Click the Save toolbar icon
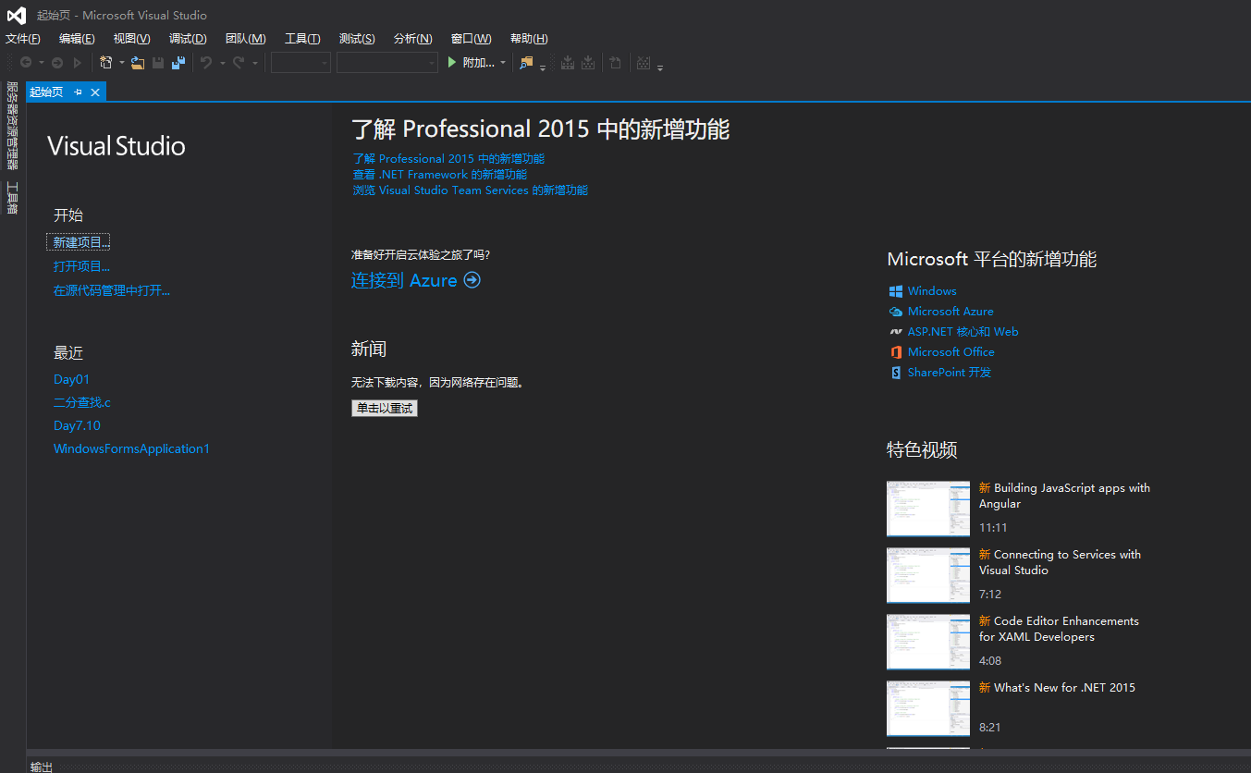The image size is (1251, 773). coord(157,62)
